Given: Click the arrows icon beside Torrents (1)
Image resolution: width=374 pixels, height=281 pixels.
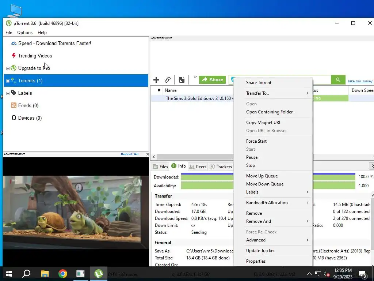Looking at the screenshot, I should (x=14, y=80).
